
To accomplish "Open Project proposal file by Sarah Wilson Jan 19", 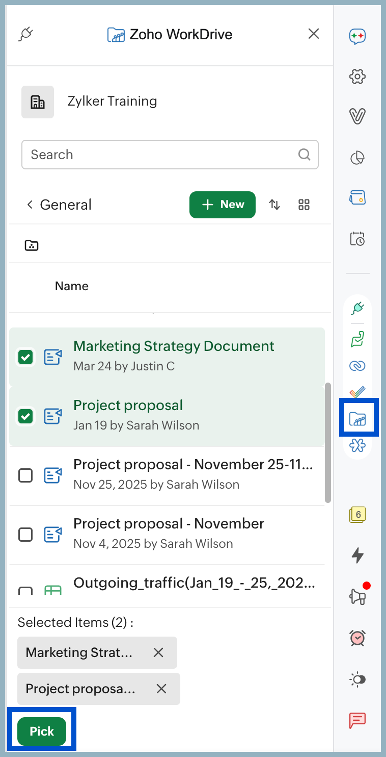I will (x=128, y=406).
